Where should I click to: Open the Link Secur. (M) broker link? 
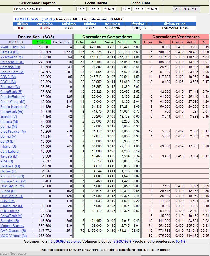click(12, 186)
